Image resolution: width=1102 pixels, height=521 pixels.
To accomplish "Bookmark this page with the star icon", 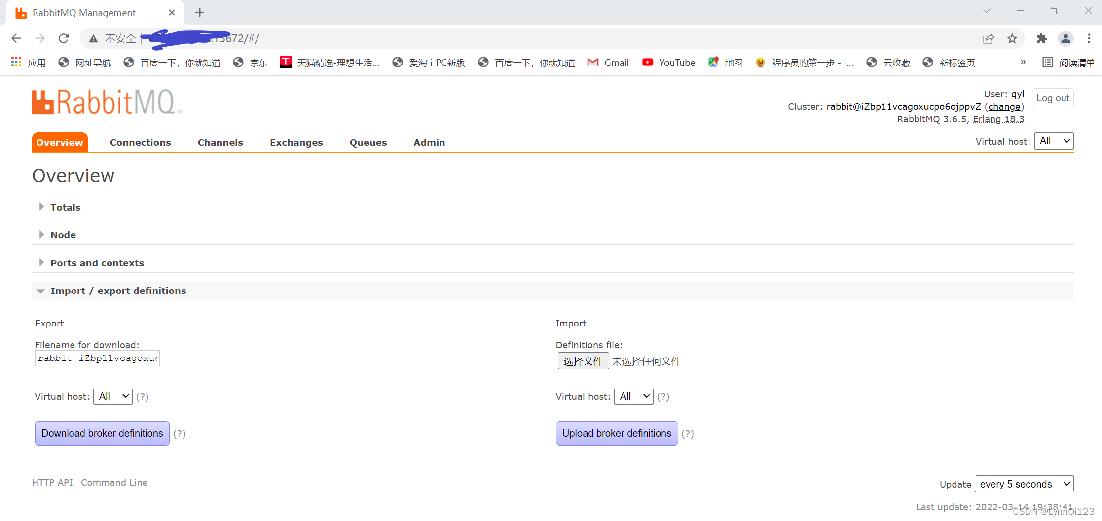I will pyautogui.click(x=1012, y=38).
